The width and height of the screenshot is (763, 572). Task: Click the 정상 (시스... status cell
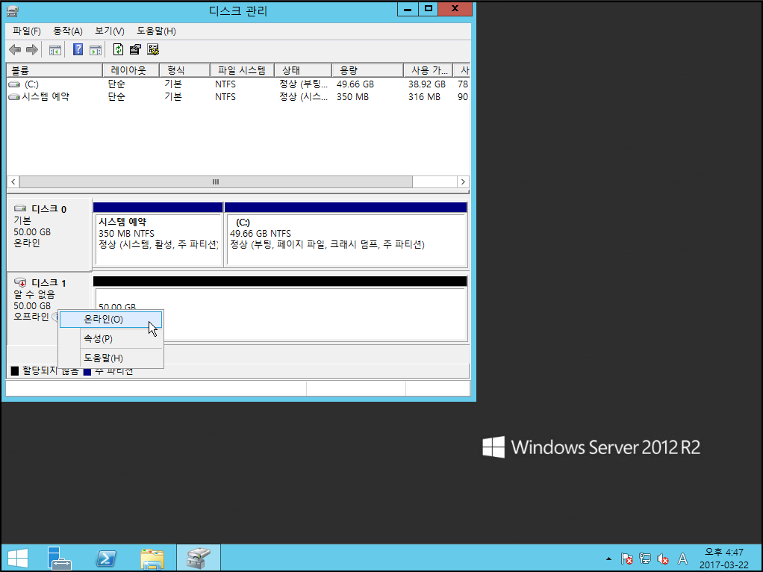pos(304,97)
